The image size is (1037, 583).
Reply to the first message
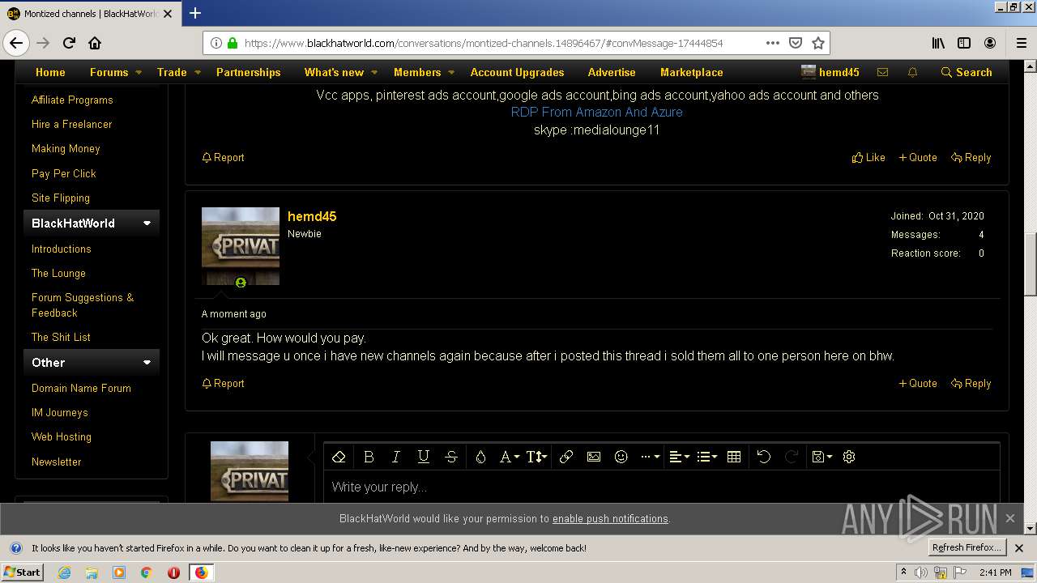[971, 157]
